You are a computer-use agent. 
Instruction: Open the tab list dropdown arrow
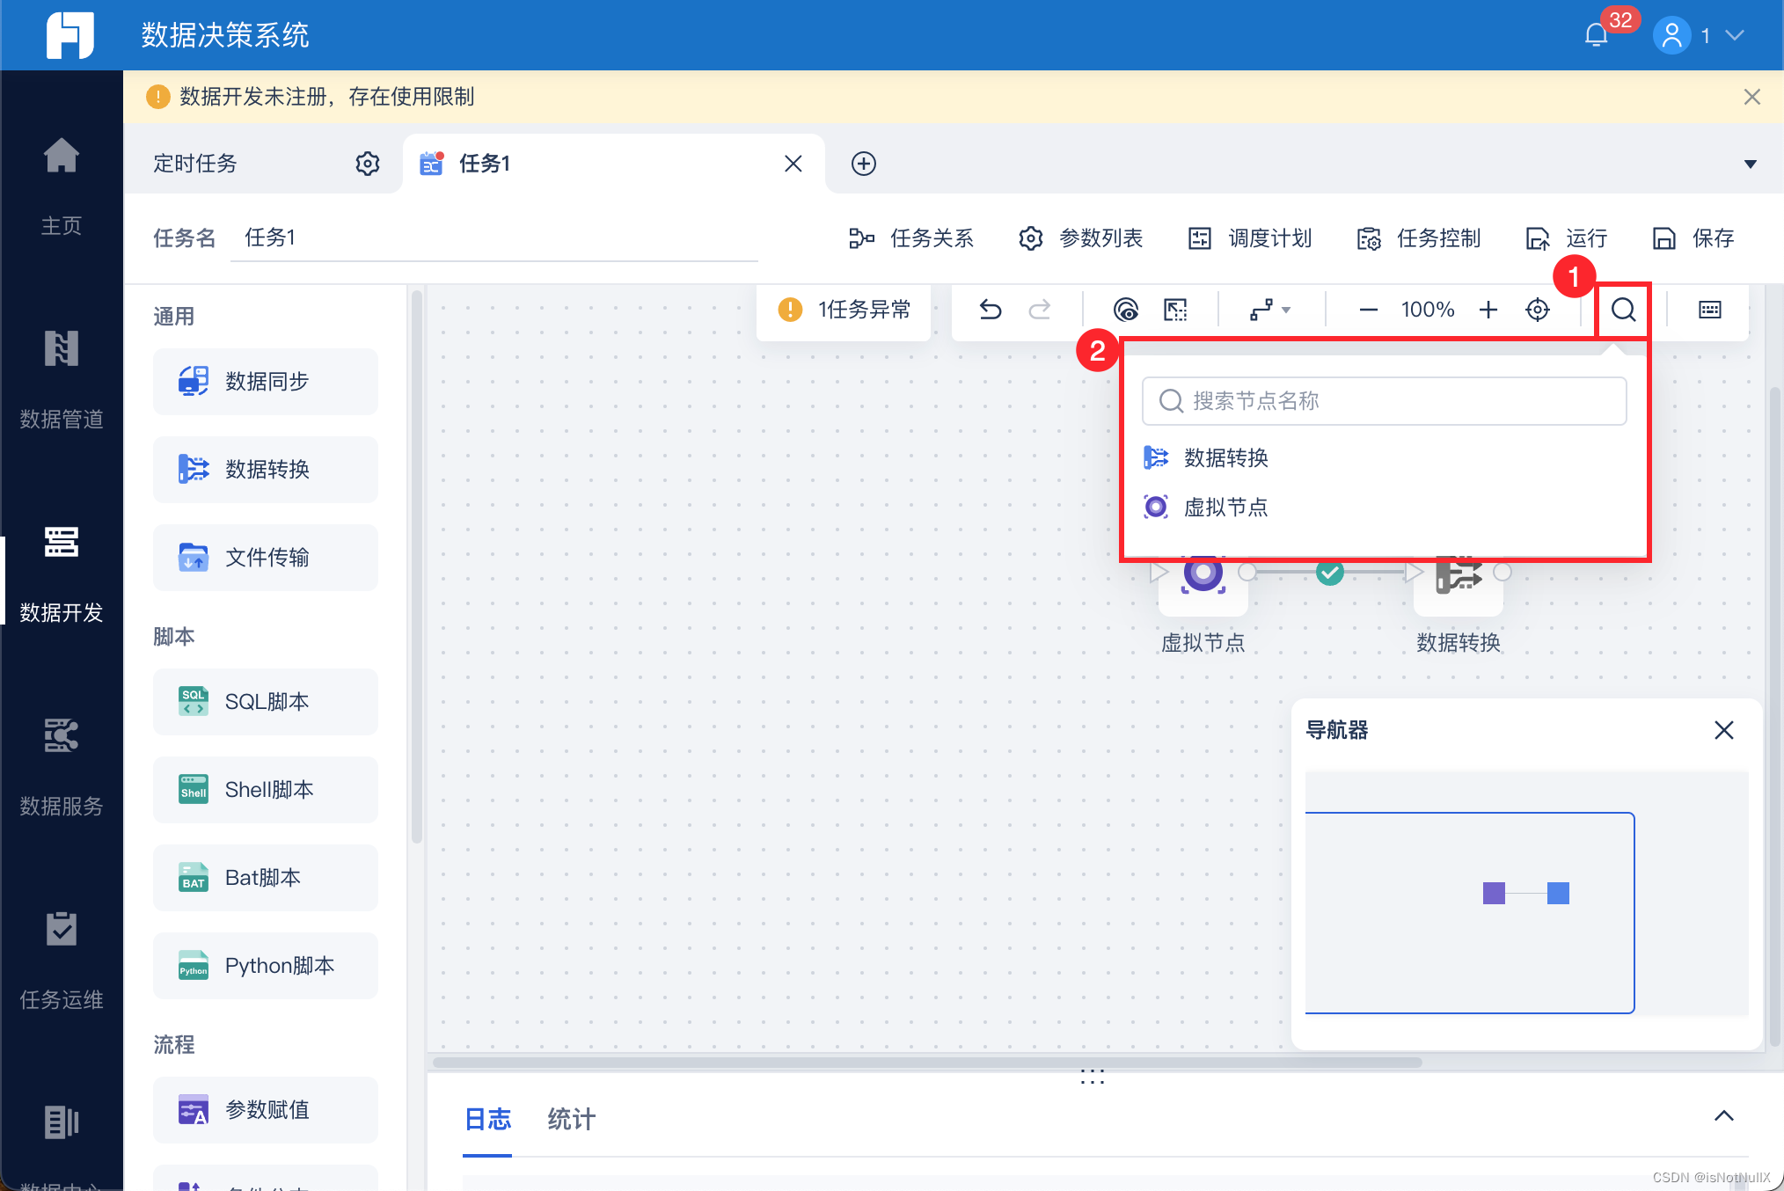coord(1750,164)
